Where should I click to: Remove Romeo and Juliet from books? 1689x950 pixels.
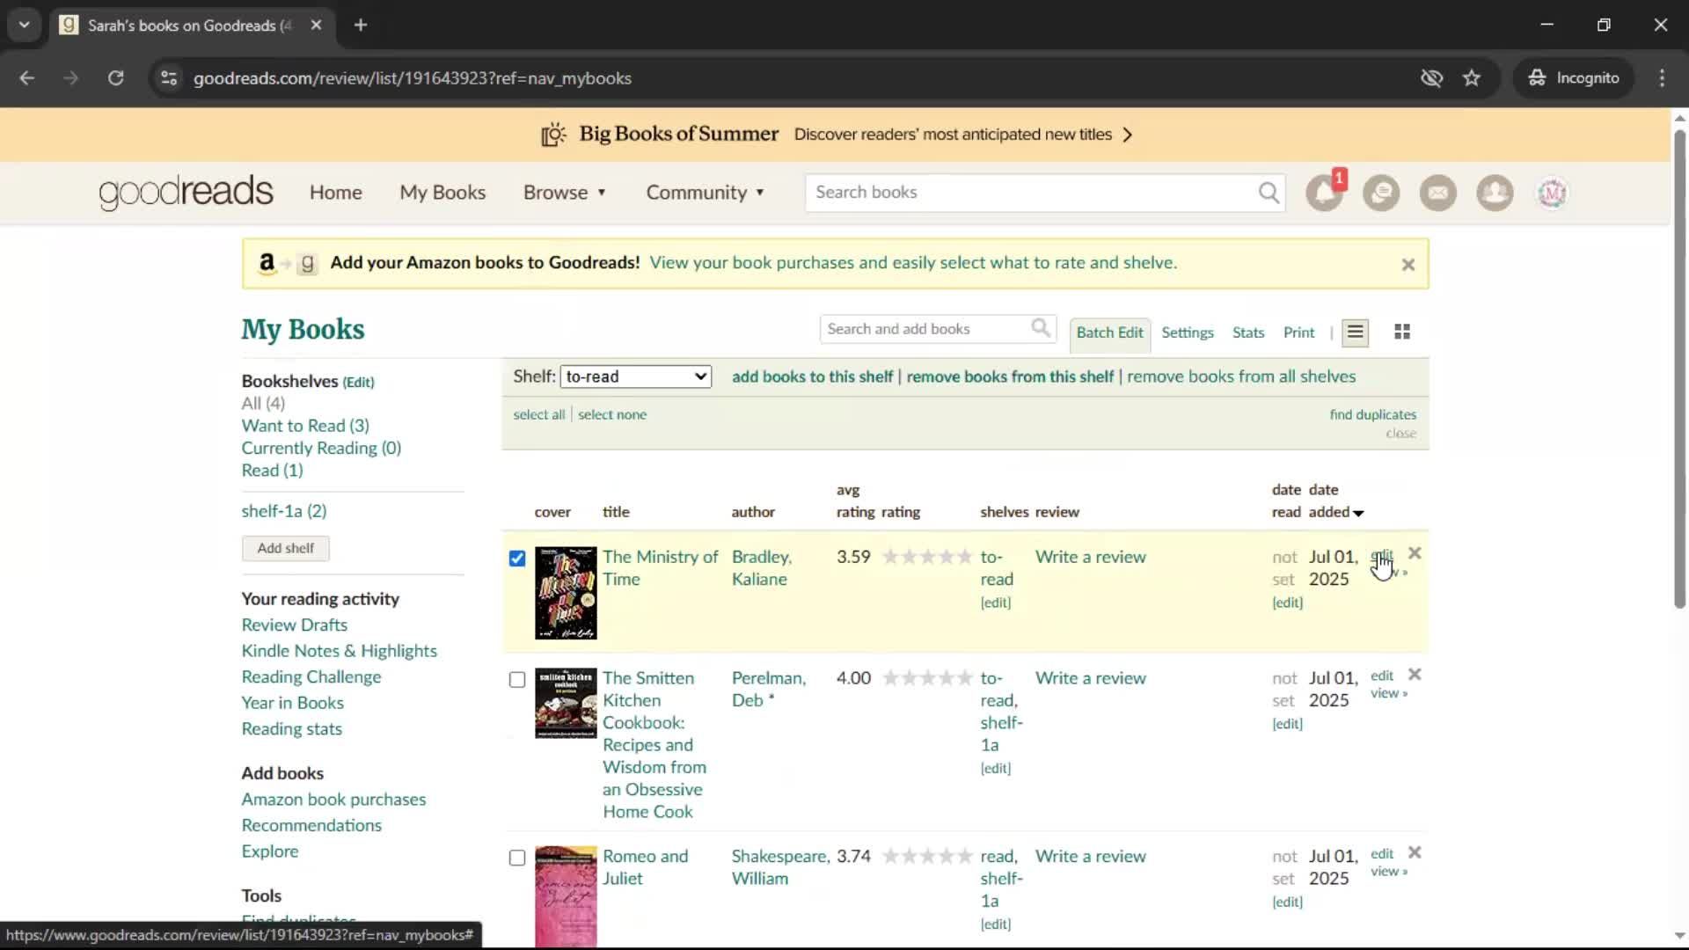click(1415, 852)
